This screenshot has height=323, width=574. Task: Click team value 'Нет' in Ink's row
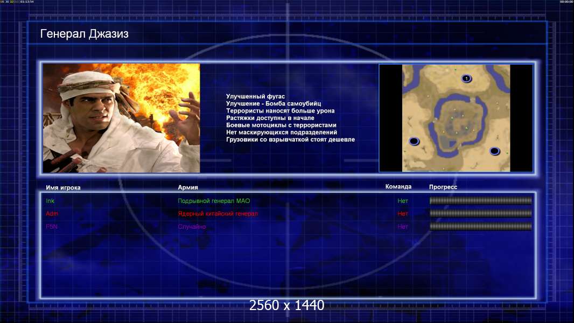pos(403,201)
